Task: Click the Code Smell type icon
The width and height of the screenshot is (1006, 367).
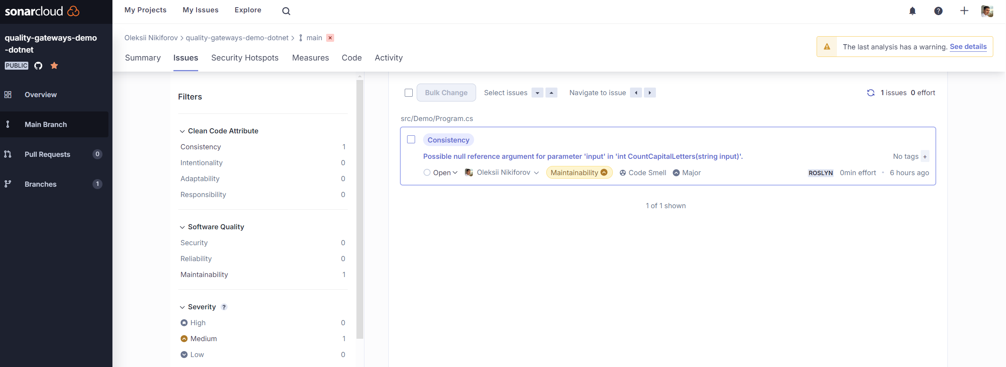Action: [x=622, y=173]
